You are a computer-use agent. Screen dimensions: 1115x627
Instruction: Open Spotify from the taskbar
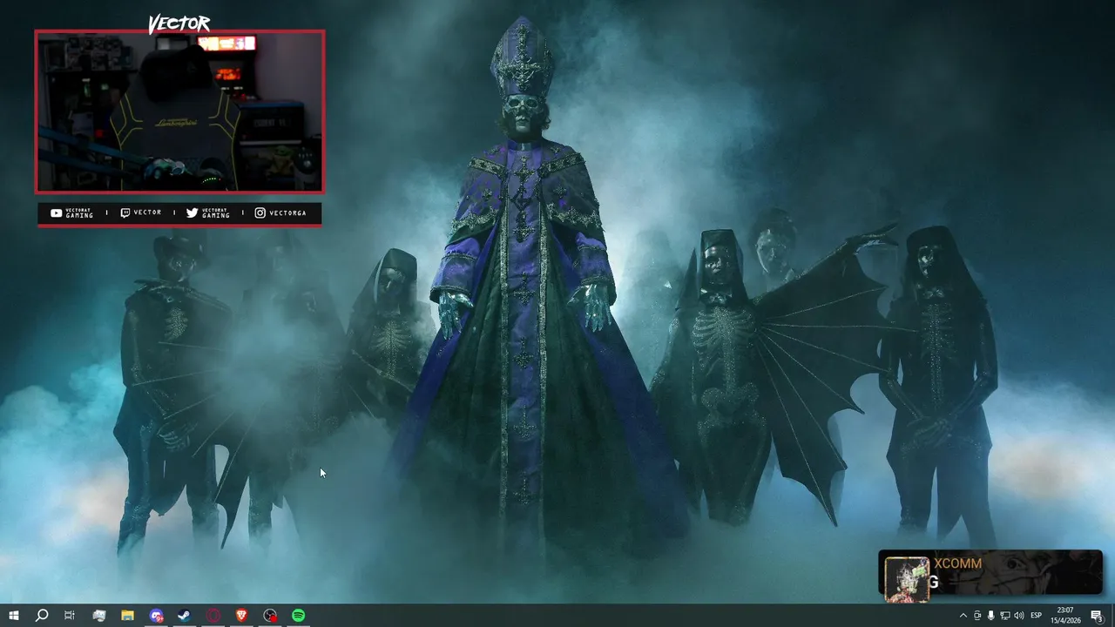coord(299,616)
